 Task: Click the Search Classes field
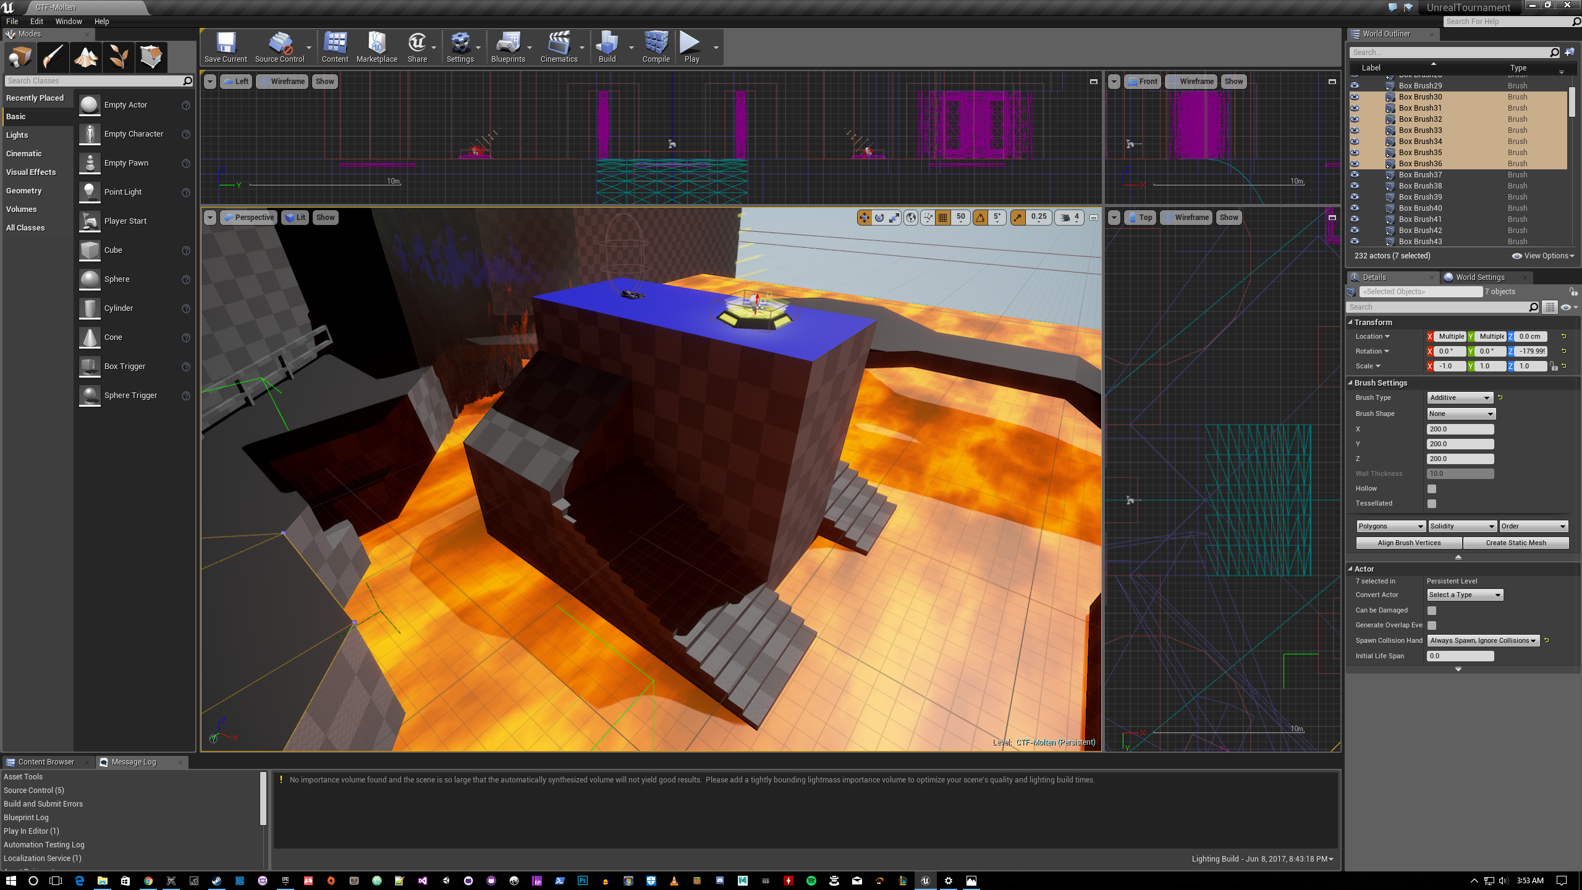click(99, 81)
